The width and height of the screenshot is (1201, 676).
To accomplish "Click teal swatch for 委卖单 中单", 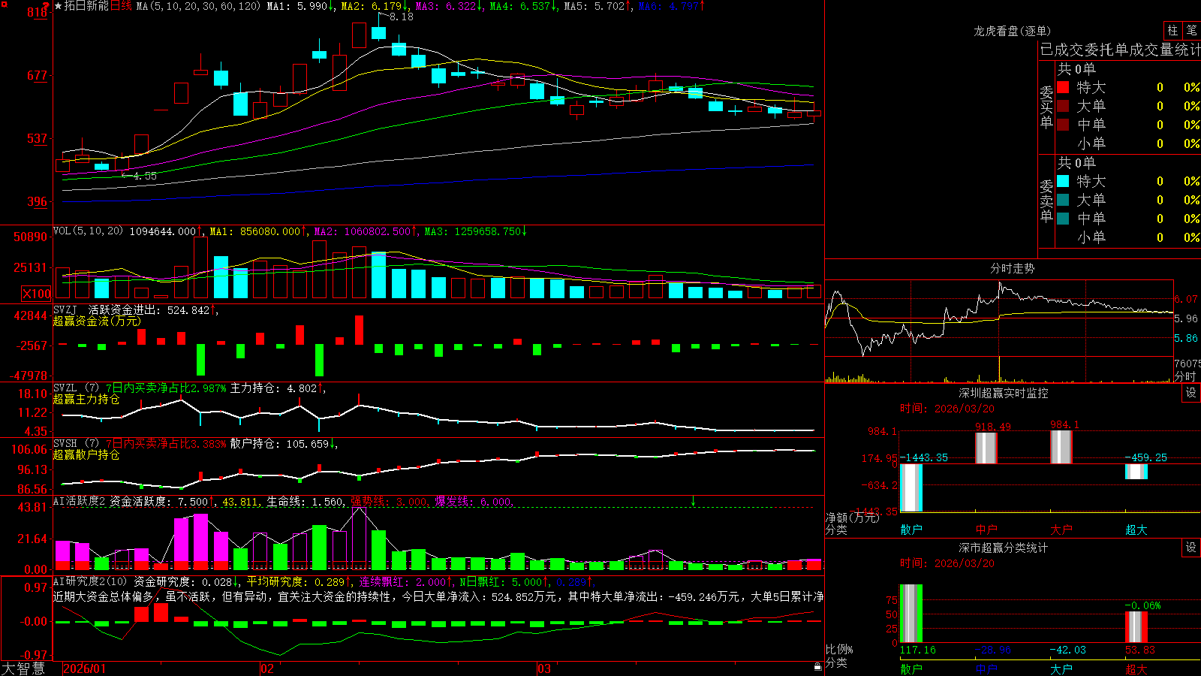I will coord(1063,219).
